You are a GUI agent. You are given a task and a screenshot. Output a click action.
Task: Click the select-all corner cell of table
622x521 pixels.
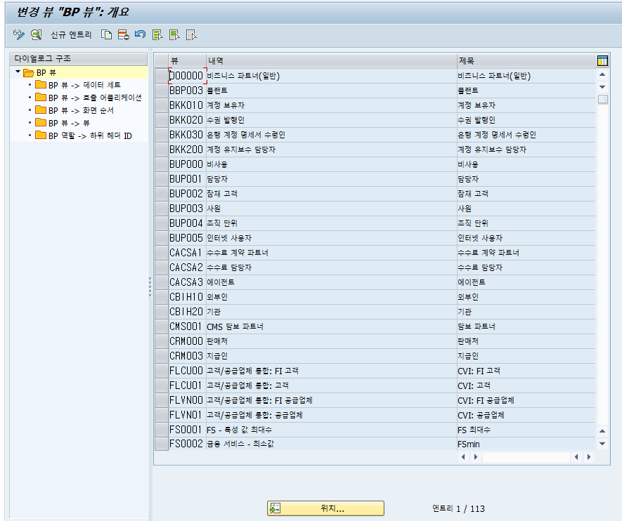pyautogui.click(x=162, y=60)
